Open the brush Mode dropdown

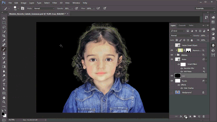point(44,8)
